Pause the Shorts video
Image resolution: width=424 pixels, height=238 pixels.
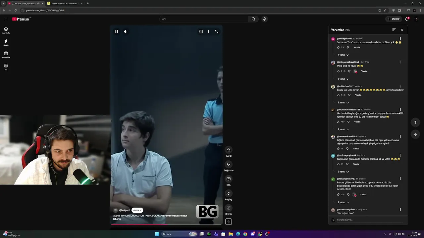(x=117, y=31)
